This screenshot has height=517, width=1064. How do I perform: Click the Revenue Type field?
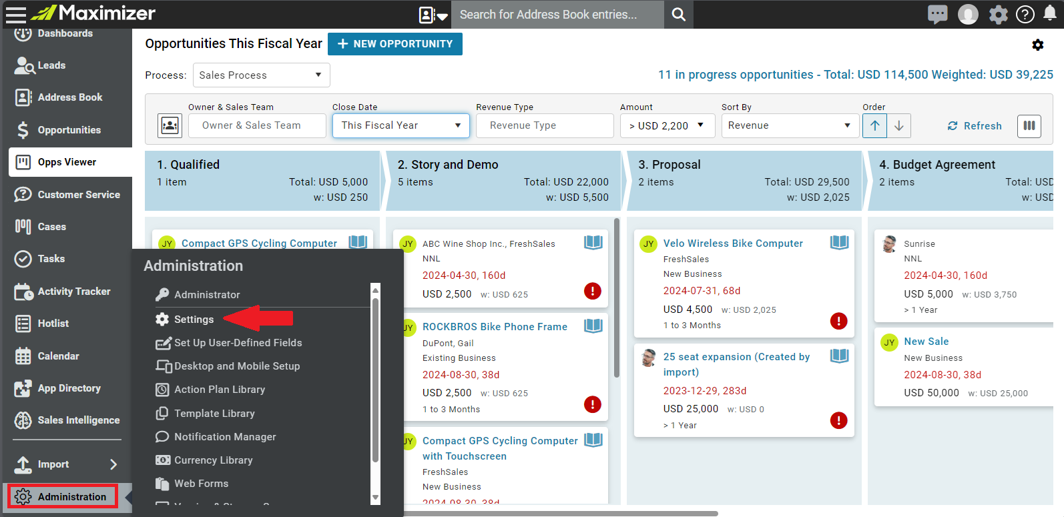coord(545,125)
